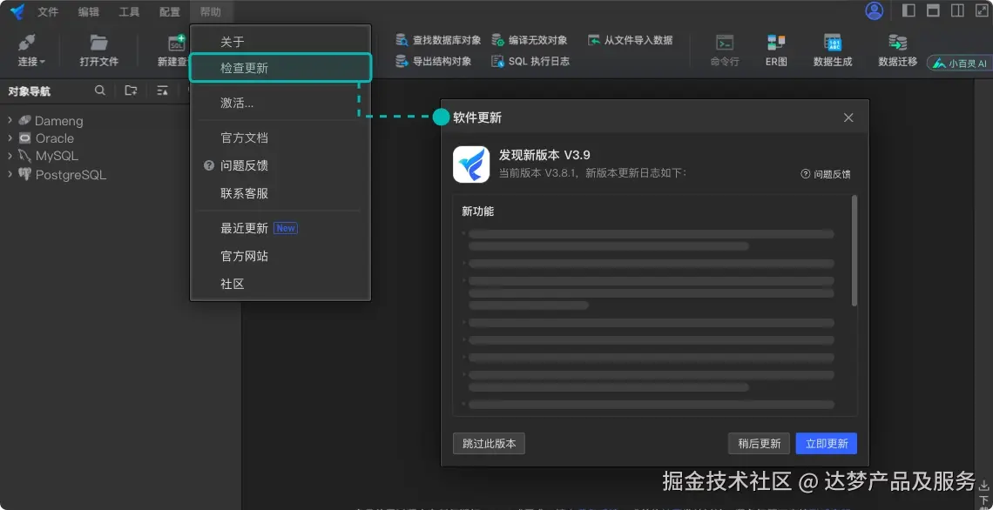
Task: Click the new folder icon in 对象导航
Action: pyautogui.click(x=131, y=91)
